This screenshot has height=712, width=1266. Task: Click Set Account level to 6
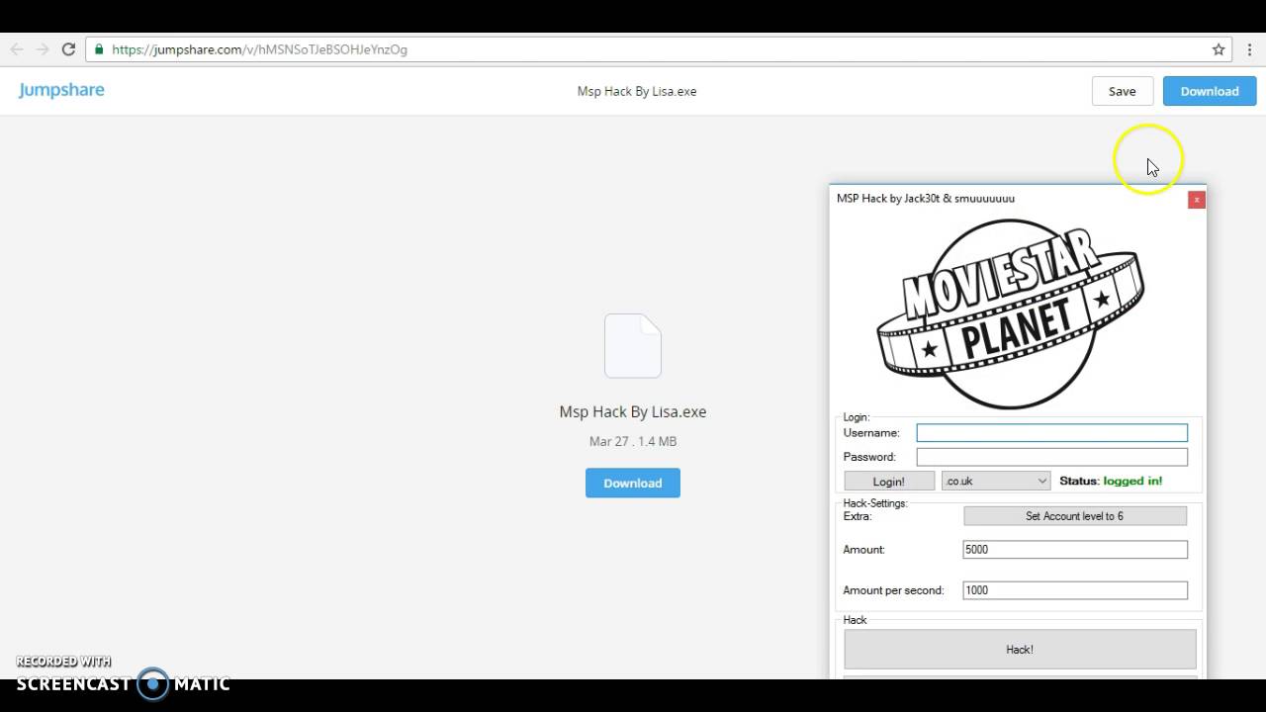(1075, 516)
